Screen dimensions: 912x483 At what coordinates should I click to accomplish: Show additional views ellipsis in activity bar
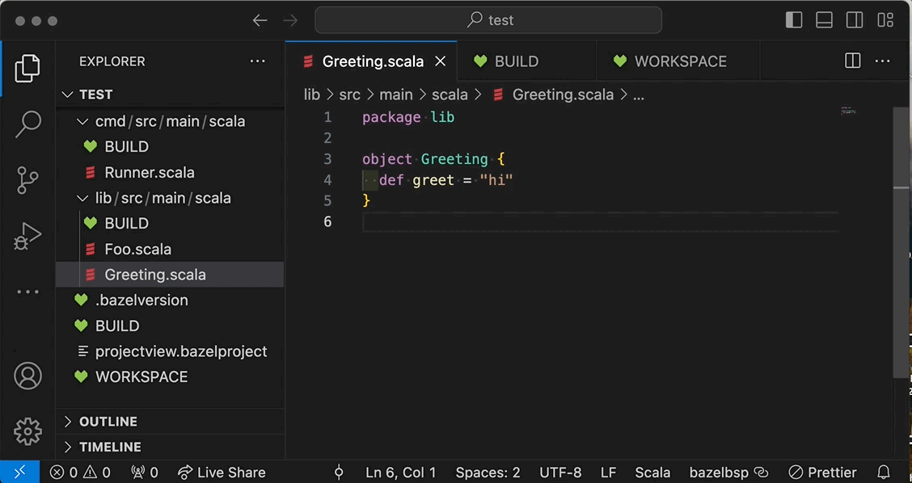pyautogui.click(x=27, y=292)
